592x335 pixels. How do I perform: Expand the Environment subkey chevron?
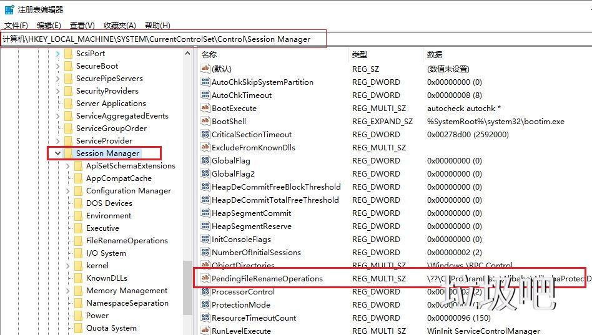pos(68,216)
